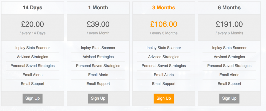Click Email Support in 3 Months plan
Image resolution: width=266 pixels, height=111 pixels.
pyautogui.click(x=164, y=84)
